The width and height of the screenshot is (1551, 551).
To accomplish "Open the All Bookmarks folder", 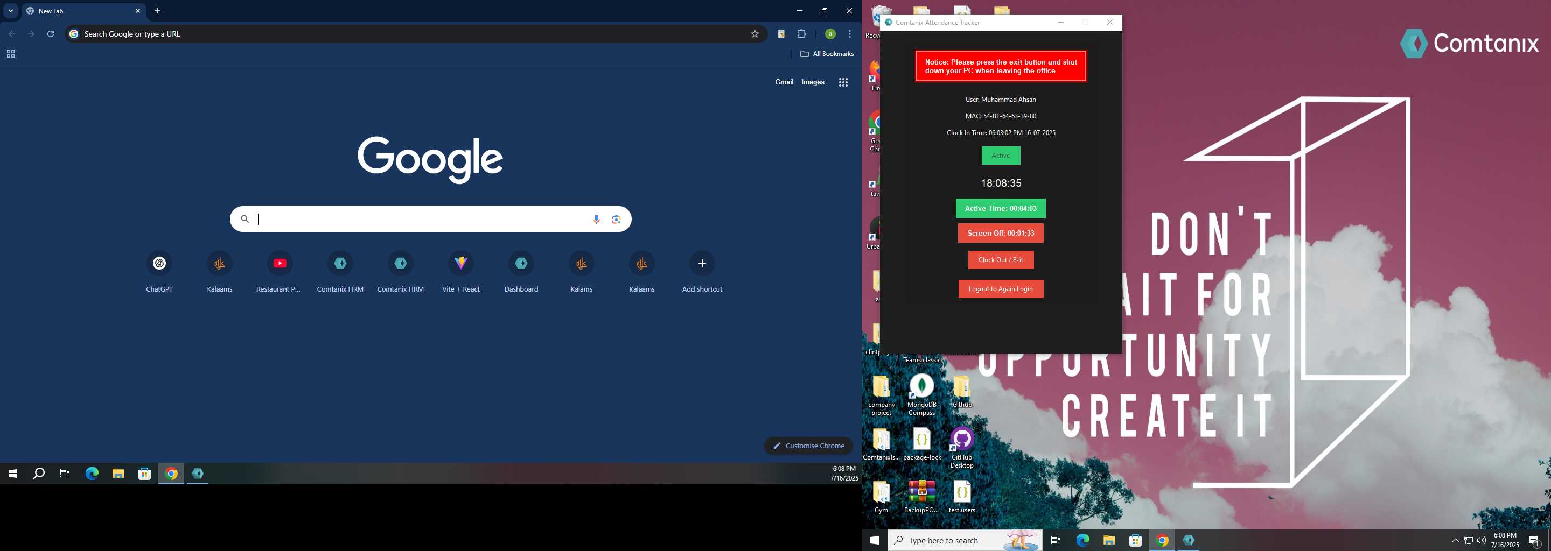I will point(827,54).
